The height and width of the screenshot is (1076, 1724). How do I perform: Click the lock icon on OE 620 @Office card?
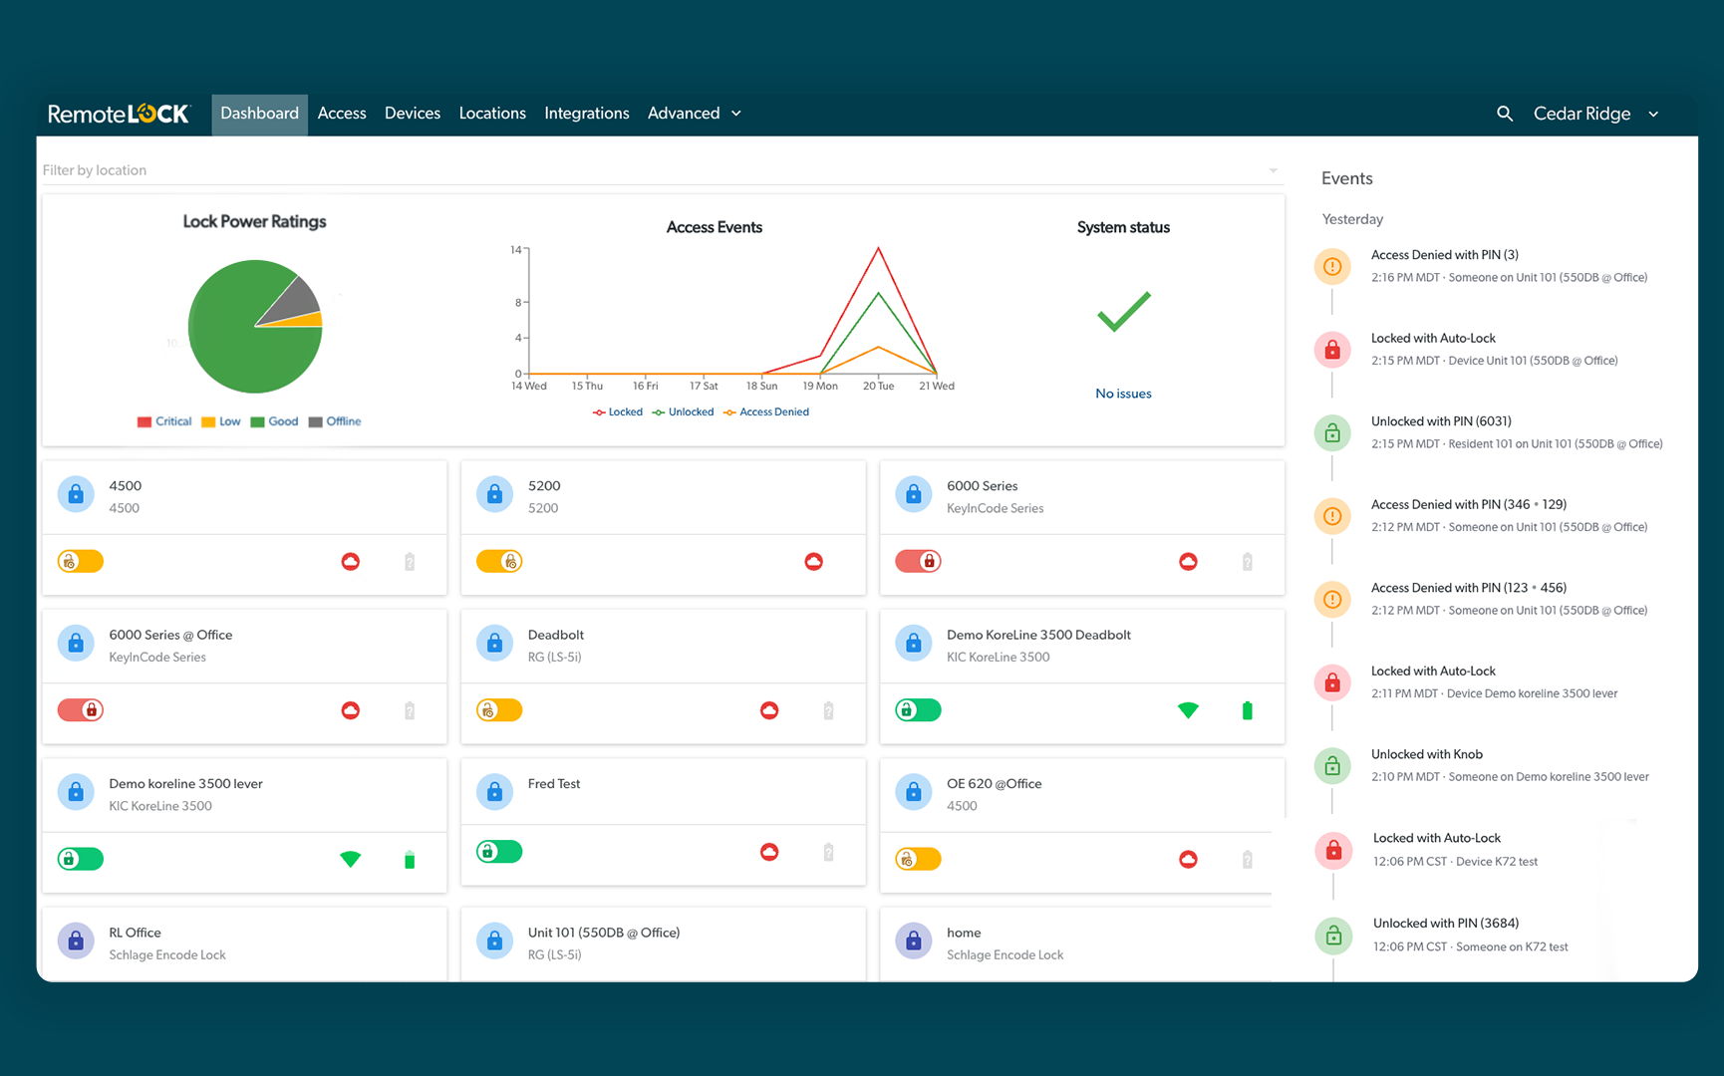pos(913,793)
